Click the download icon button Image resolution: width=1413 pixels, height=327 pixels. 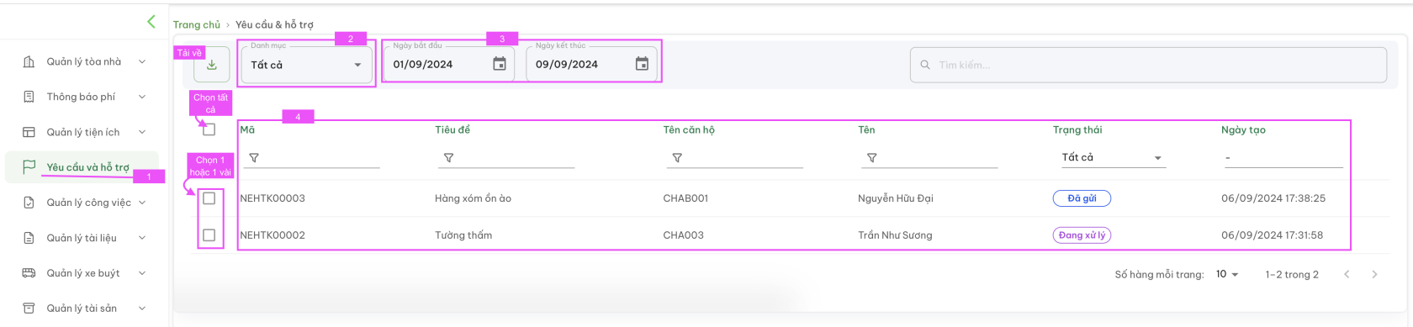coord(211,65)
